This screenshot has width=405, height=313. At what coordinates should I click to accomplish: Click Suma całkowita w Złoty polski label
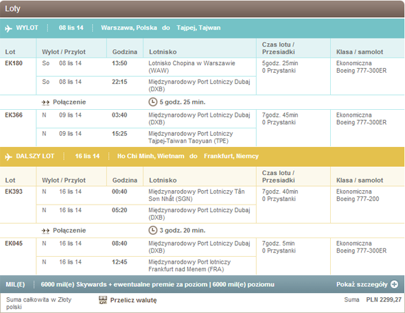click(38, 303)
